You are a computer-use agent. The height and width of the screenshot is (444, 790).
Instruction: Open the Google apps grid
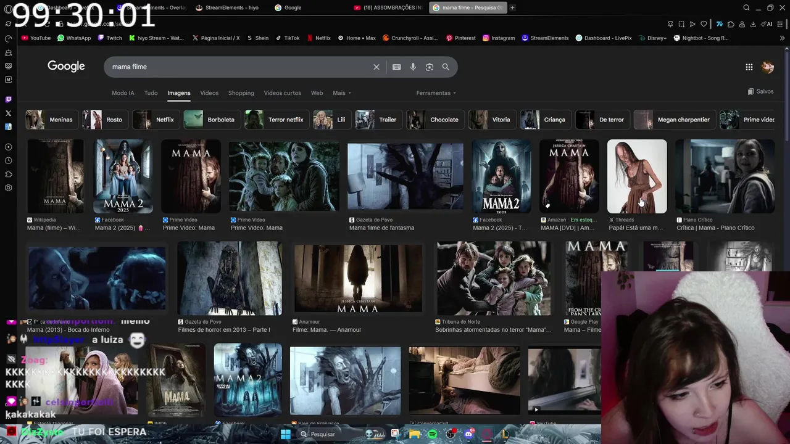coord(749,67)
